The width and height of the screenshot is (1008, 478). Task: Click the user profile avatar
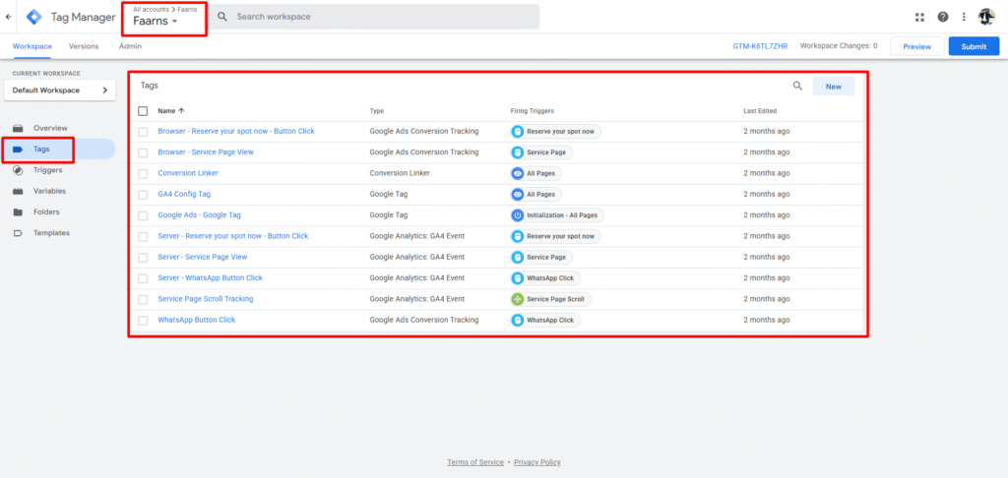click(986, 17)
